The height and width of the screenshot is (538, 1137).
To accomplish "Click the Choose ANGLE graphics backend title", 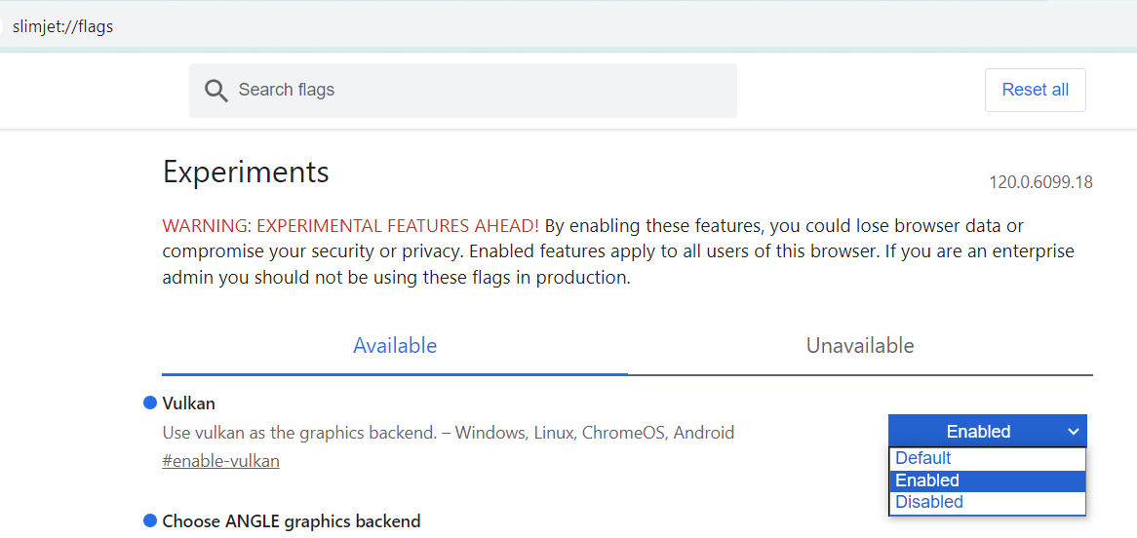I will [292, 521].
